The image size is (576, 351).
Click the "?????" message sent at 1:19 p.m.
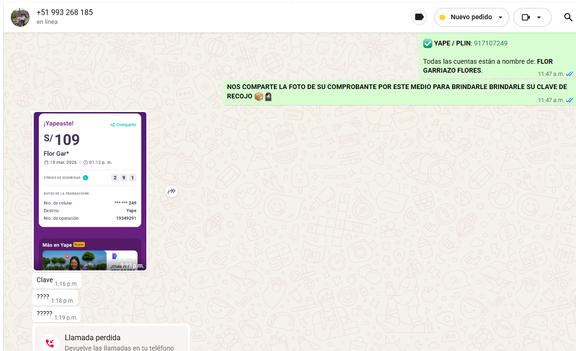pos(45,314)
